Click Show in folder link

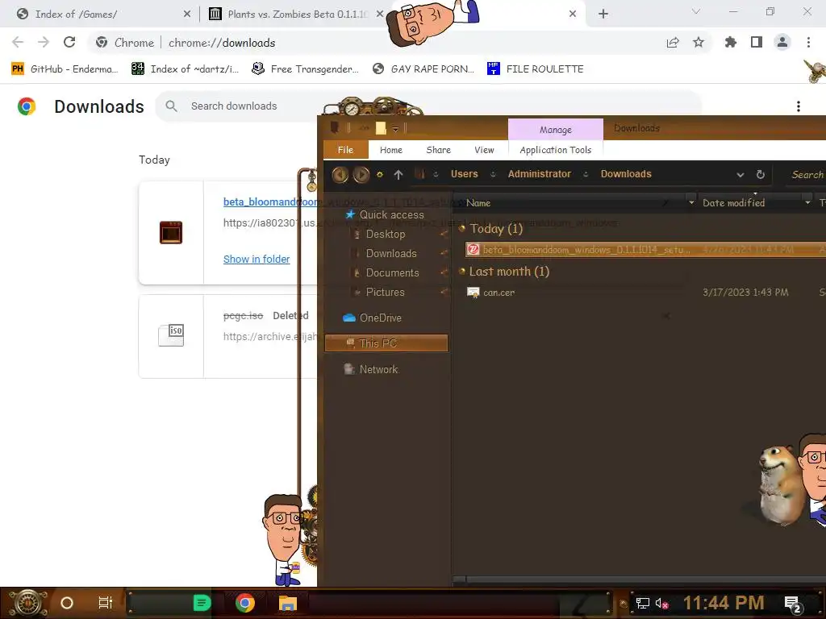pyautogui.click(x=257, y=259)
